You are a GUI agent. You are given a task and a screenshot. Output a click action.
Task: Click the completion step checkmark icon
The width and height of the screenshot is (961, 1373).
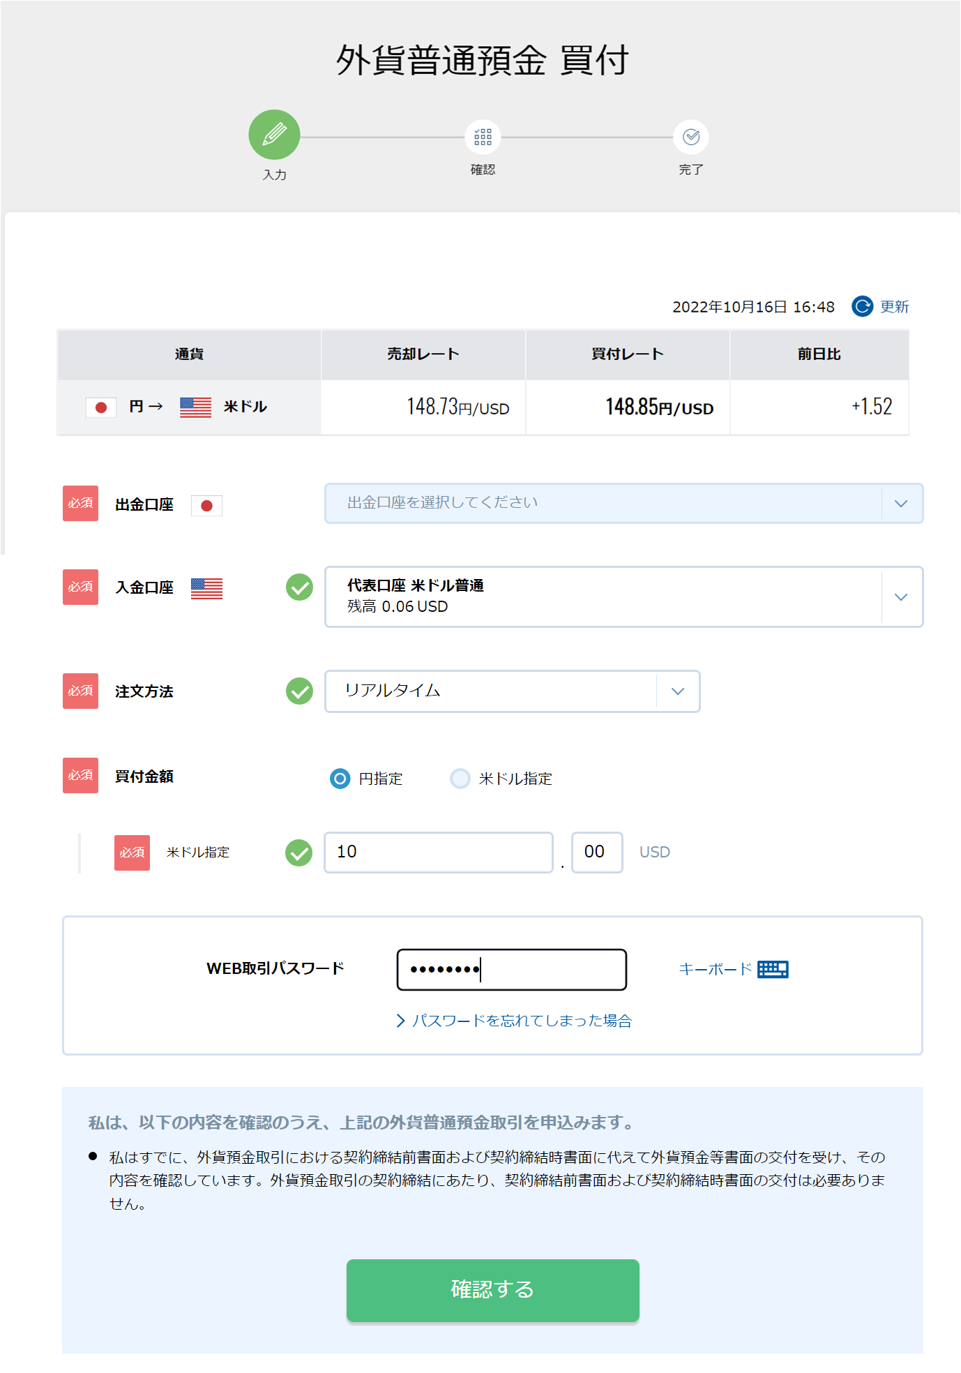(x=691, y=137)
